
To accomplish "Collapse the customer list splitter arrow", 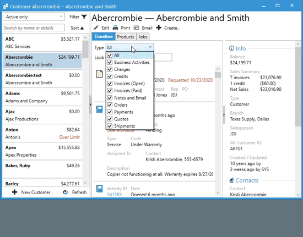I will tap(90, 104).
